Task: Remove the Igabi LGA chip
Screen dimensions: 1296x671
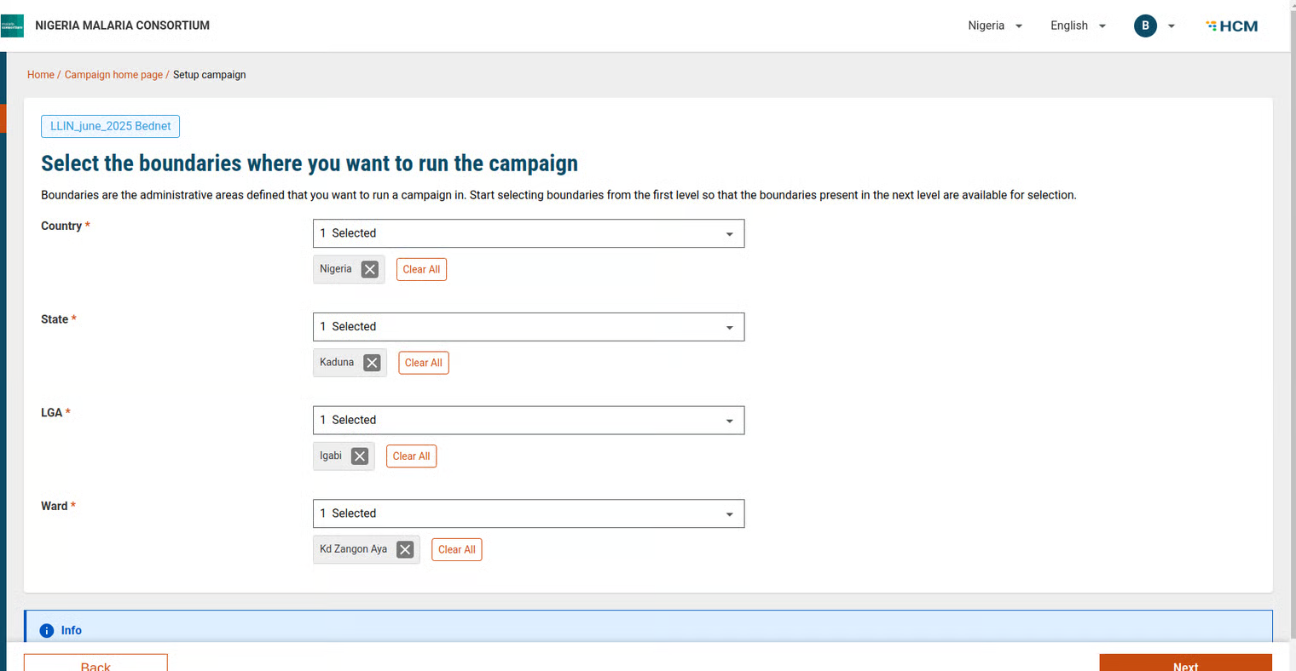Action: (x=360, y=456)
